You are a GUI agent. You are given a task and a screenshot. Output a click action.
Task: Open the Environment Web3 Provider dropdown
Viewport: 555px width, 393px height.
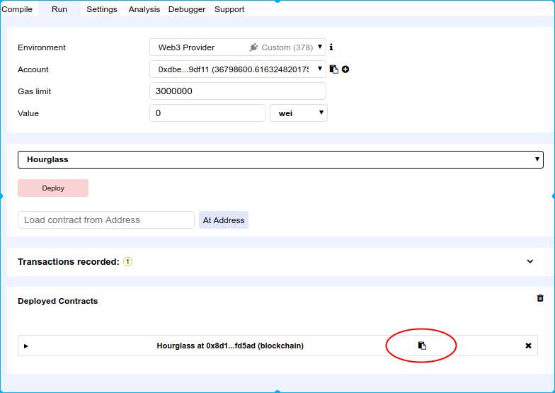tap(237, 47)
